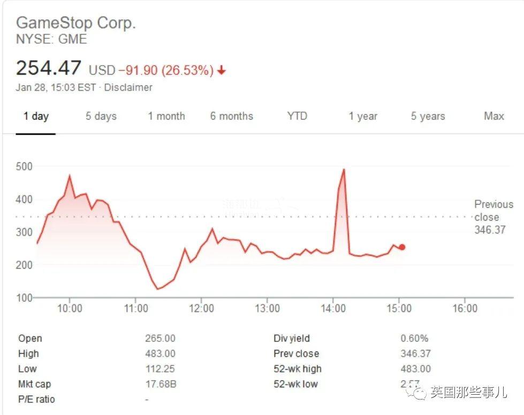The height and width of the screenshot is (415, 524).
Task: Open the 1 month chart view
Action: tap(166, 116)
